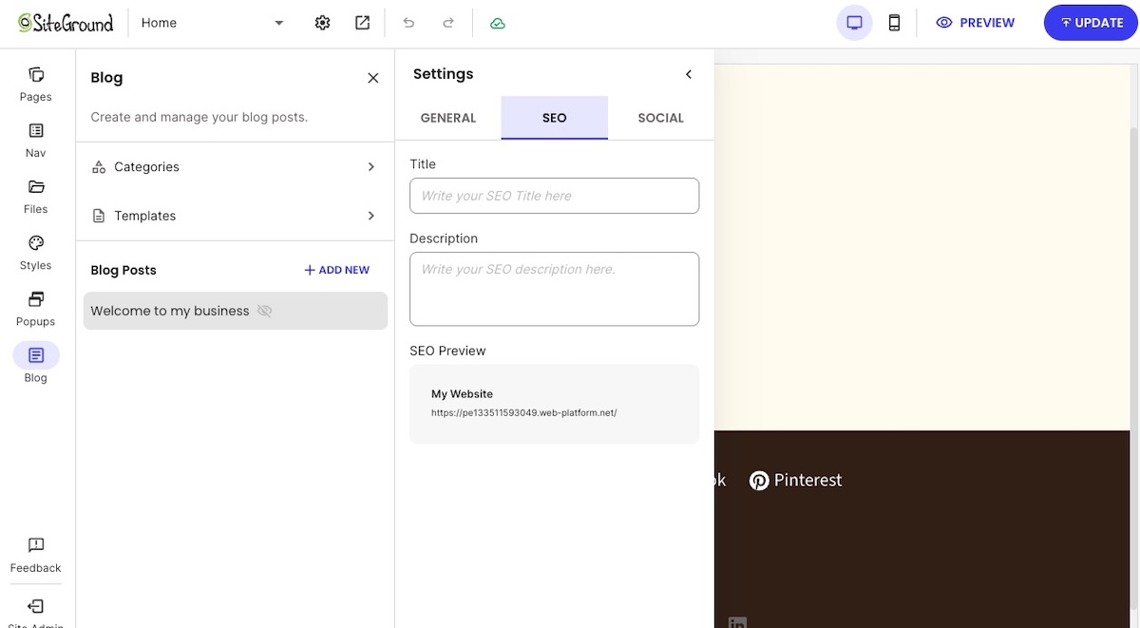
Task: Open site in new tab icon
Action: (363, 23)
